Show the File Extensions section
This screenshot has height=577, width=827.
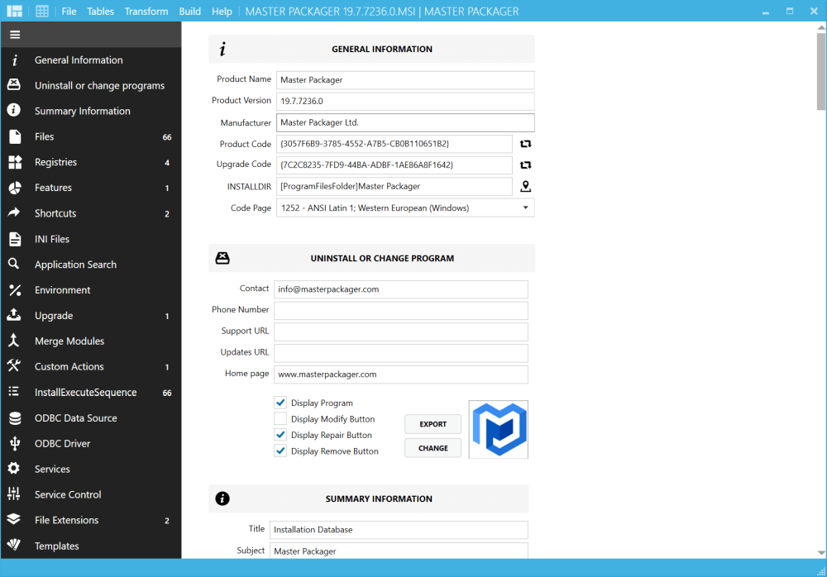click(x=91, y=520)
